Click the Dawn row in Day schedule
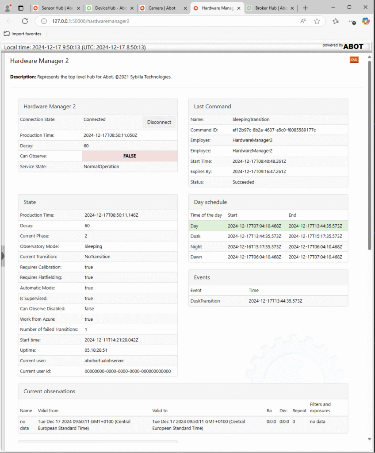Screen dimensions: 375x453 coord(268,257)
